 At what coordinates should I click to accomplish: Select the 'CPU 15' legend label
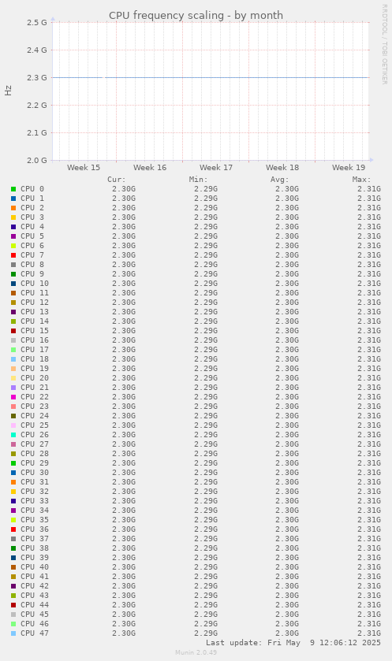[35, 331]
